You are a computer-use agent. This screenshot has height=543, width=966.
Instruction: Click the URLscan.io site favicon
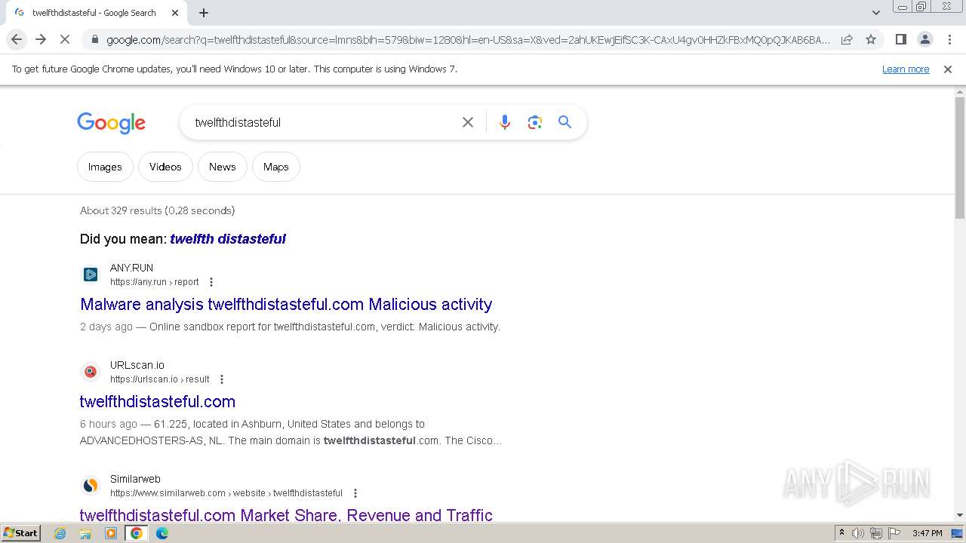[x=91, y=372]
